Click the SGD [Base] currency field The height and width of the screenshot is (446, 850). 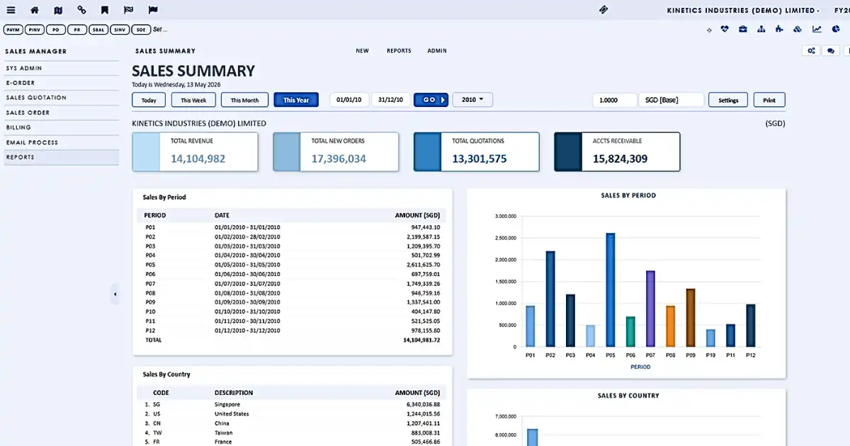pyautogui.click(x=671, y=100)
